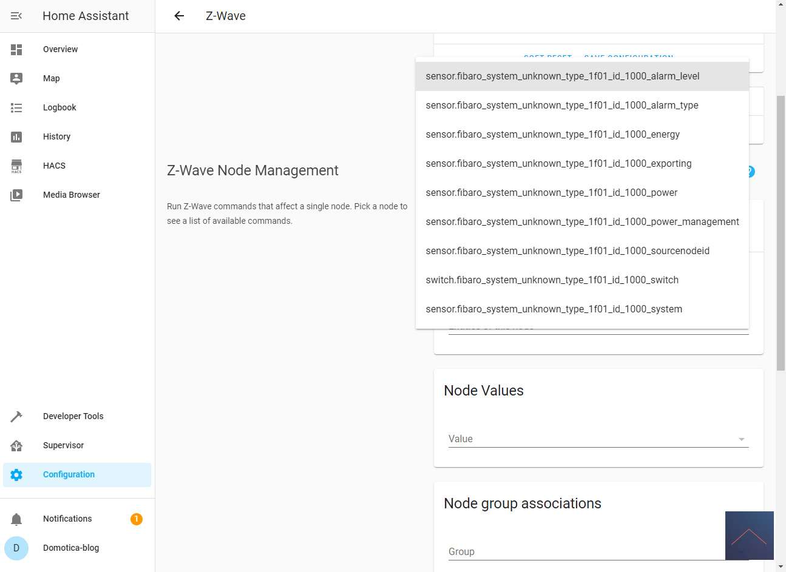Choose the id_1000_energy sensor entity
Viewport: 786px width, 572px height.
click(552, 135)
